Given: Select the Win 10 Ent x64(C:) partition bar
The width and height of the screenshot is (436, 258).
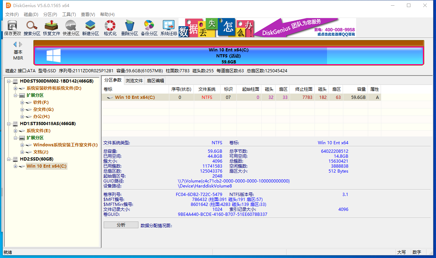Looking at the screenshot, I should (229, 56).
